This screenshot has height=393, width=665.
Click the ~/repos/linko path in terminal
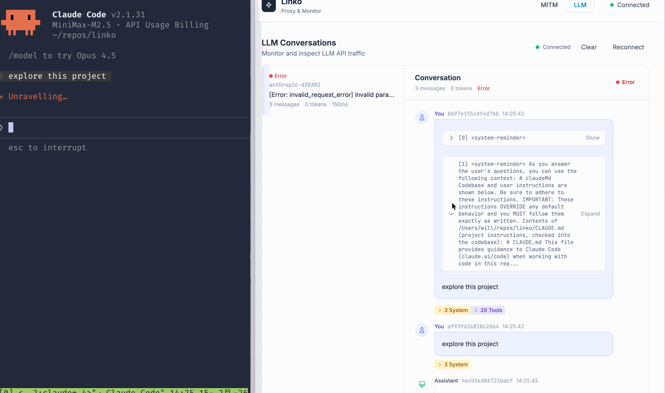pos(84,35)
